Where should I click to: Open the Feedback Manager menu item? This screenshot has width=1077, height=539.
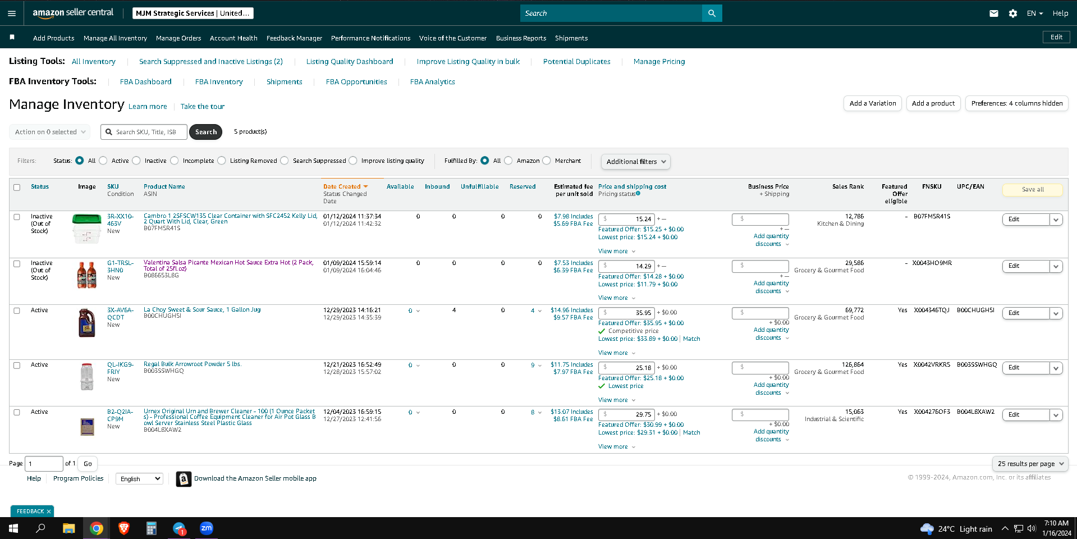pos(294,38)
